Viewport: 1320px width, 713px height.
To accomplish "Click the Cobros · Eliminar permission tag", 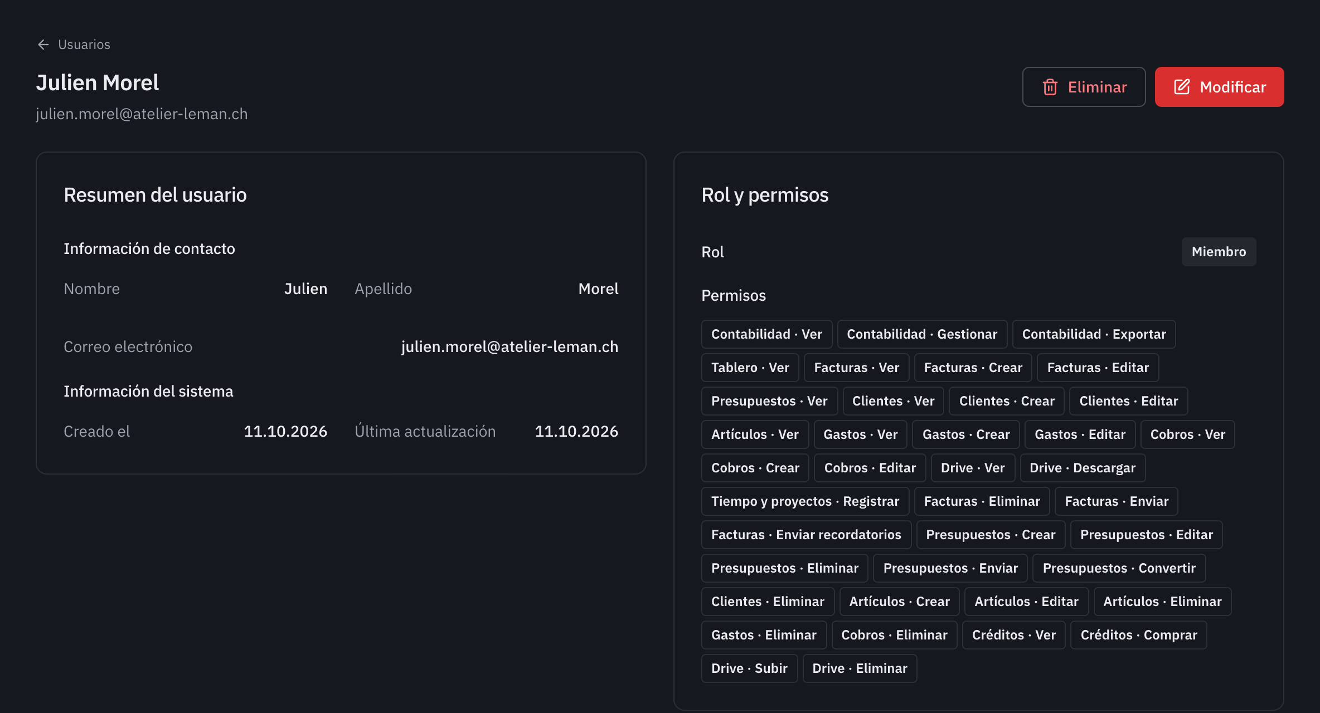I will 894,635.
